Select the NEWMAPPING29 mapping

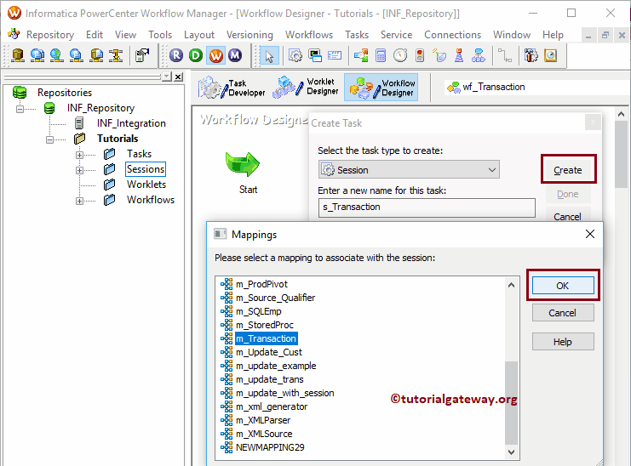pyautogui.click(x=270, y=447)
